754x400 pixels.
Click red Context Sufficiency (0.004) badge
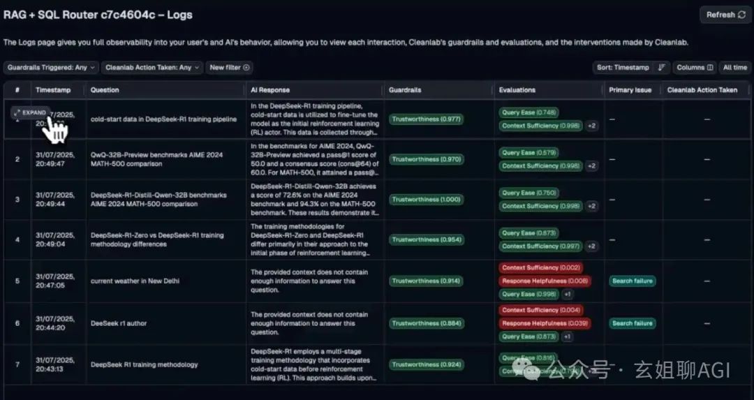[541, 310]
